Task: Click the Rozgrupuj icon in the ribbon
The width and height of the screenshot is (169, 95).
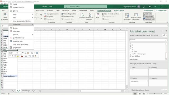Action: (x=45, y=16)
